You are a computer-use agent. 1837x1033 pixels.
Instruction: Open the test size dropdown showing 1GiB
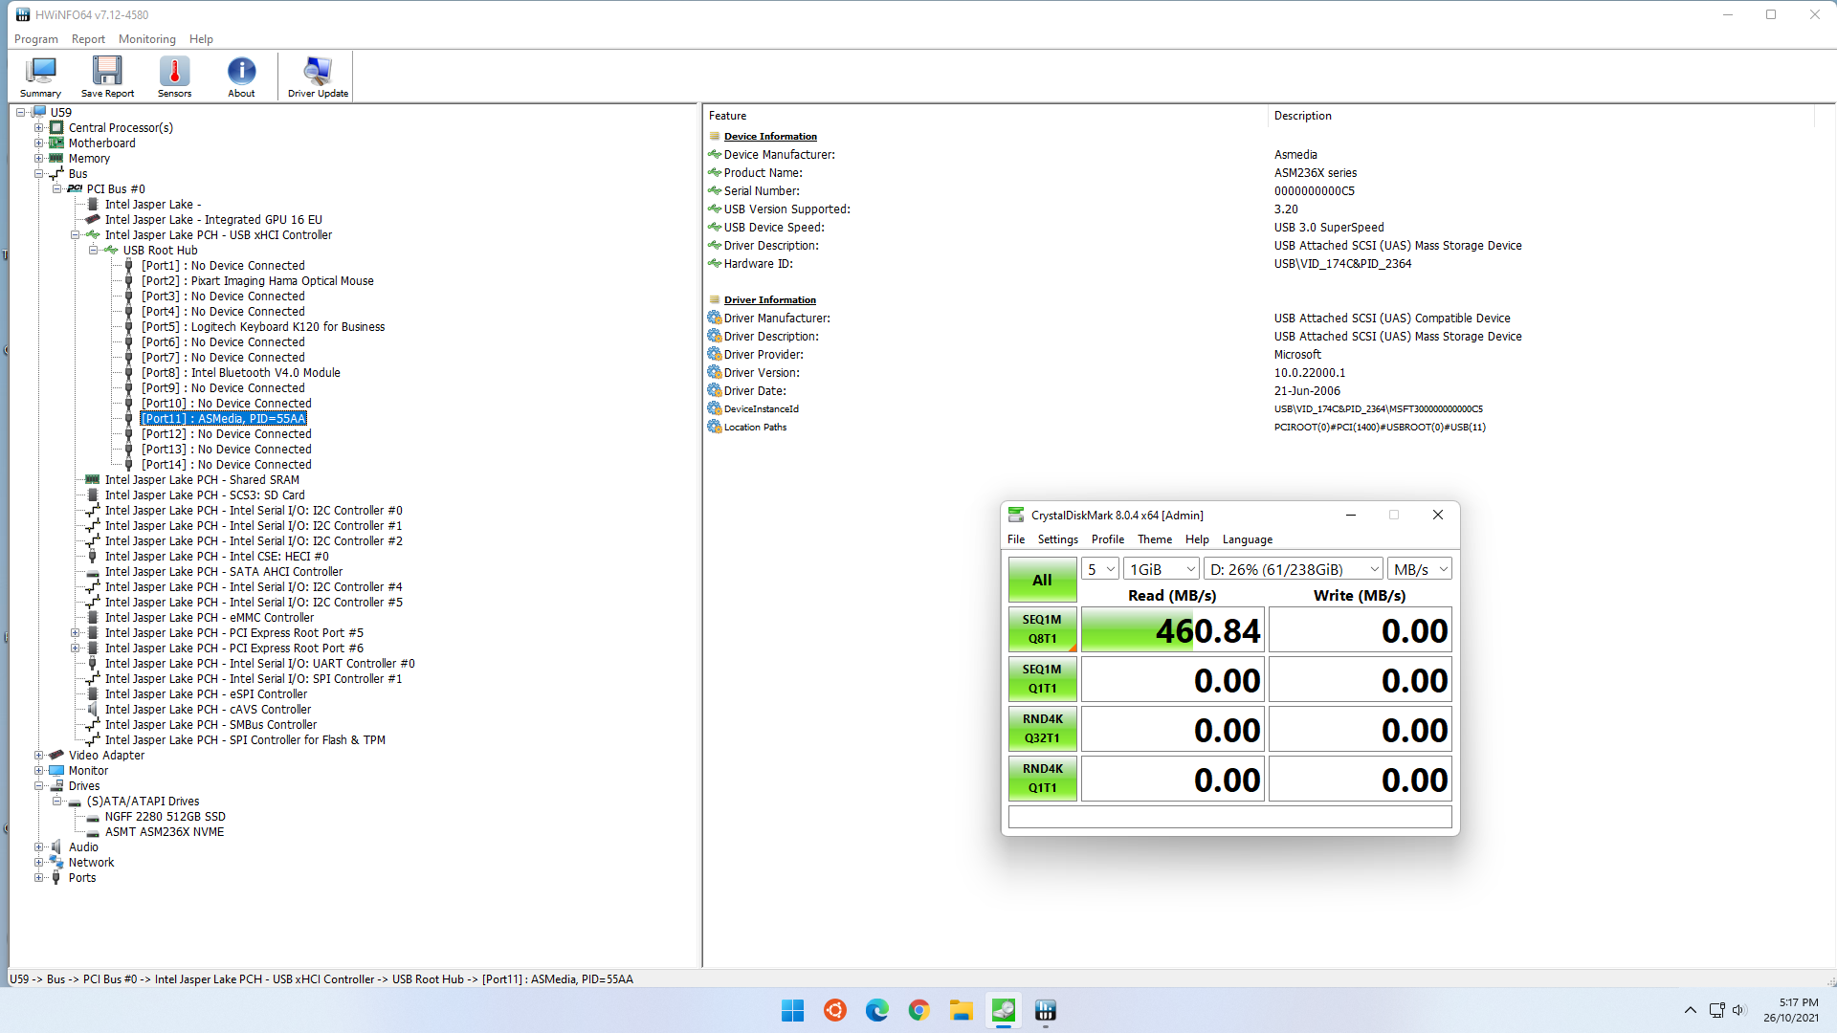(1162, 569)
